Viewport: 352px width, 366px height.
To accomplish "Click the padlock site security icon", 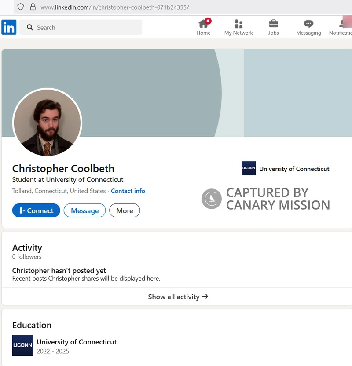I will click(x=33, y=7).
